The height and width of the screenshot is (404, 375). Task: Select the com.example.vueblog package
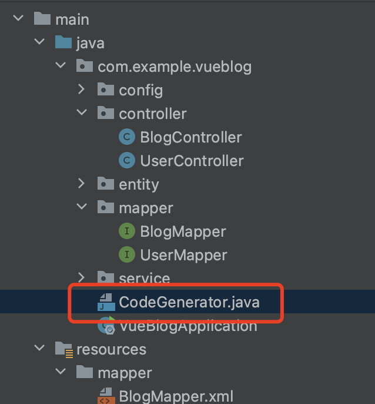point(174,67)
